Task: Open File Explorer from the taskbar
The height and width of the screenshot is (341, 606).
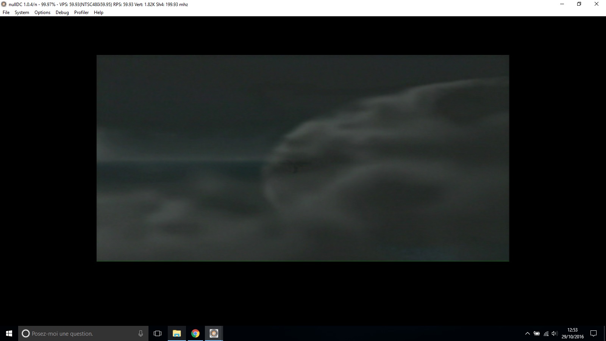Action: click(x=177, y=333)
